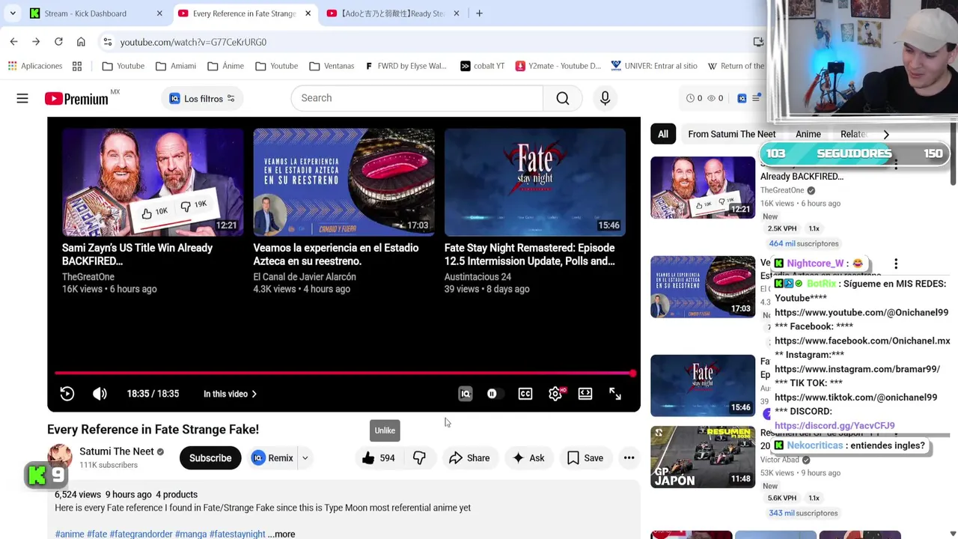Viewport: 958px width, 539px height.
Task: Switch to theater mode icon
Action: click(x=585, y=394)
